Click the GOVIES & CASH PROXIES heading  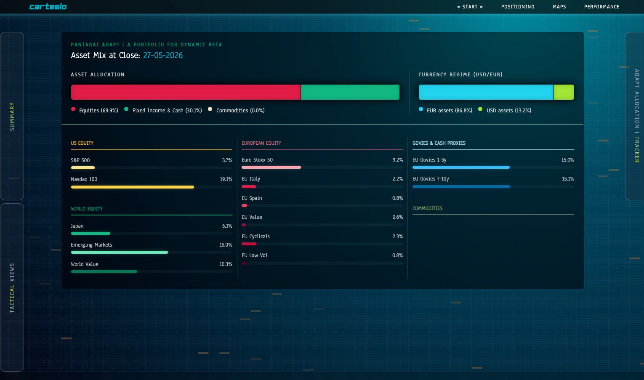click(x=439, y=143)
